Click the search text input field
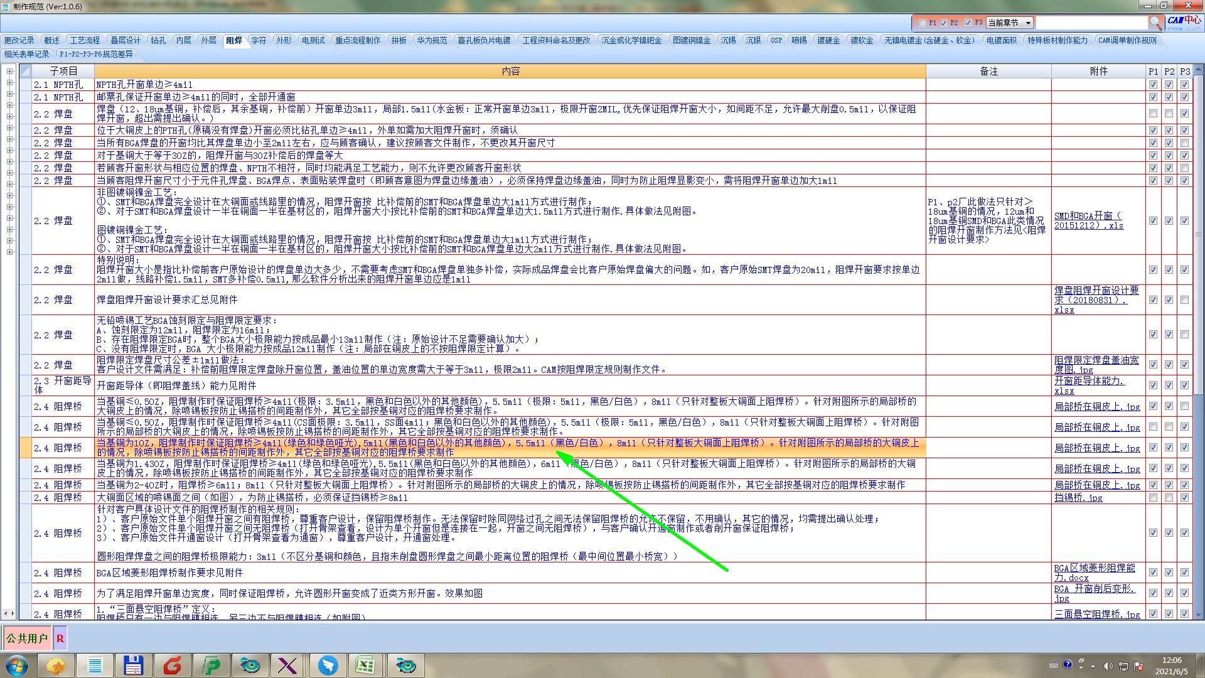 point(1091,23)
